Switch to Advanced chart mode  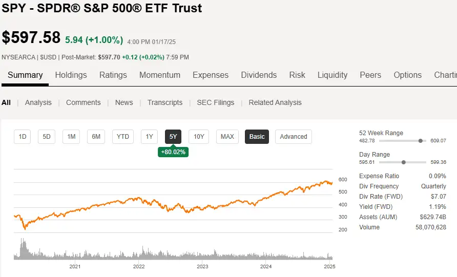pos(294,137)
